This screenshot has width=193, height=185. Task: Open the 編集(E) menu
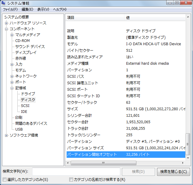tap(27, 9)
